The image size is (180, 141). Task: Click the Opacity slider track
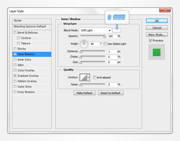(x=92, y=36)
